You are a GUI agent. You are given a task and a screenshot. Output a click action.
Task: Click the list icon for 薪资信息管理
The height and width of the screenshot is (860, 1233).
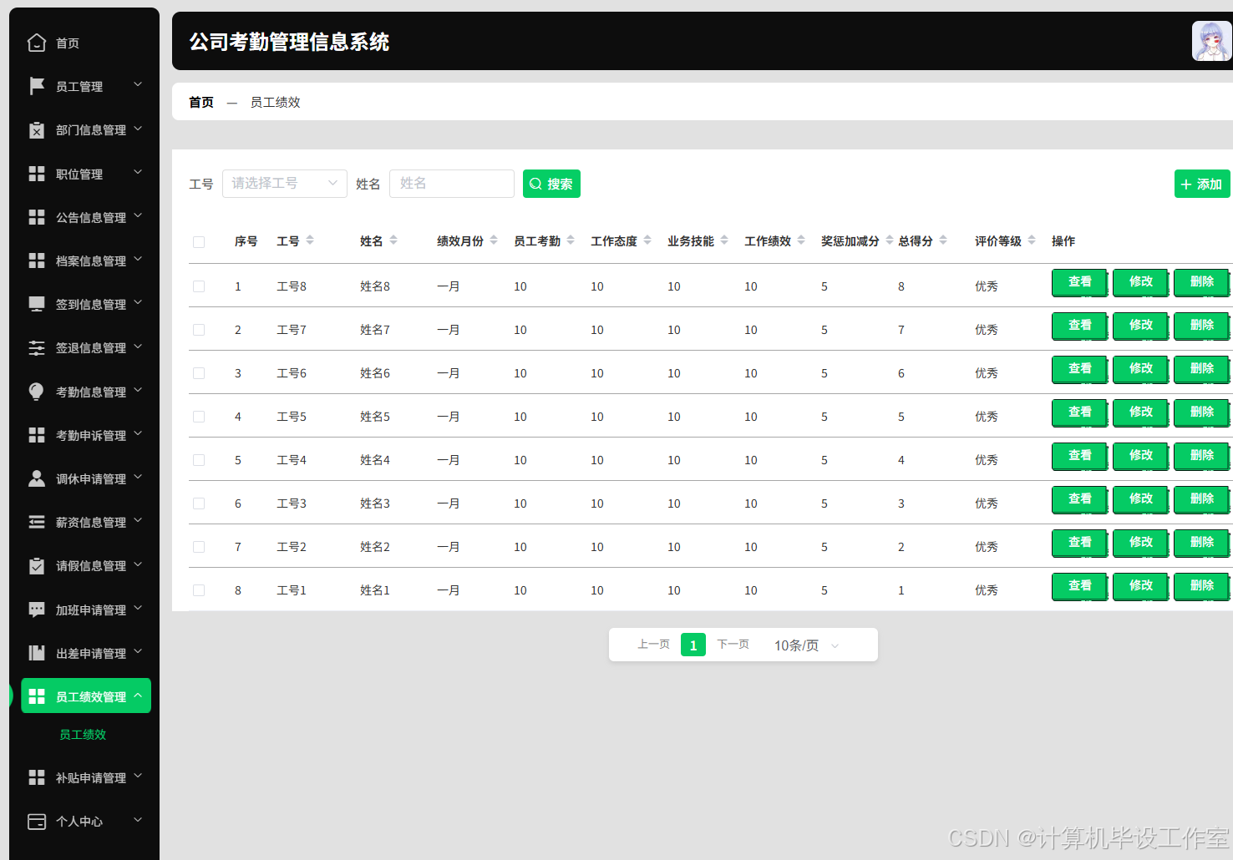click(37, 522)
